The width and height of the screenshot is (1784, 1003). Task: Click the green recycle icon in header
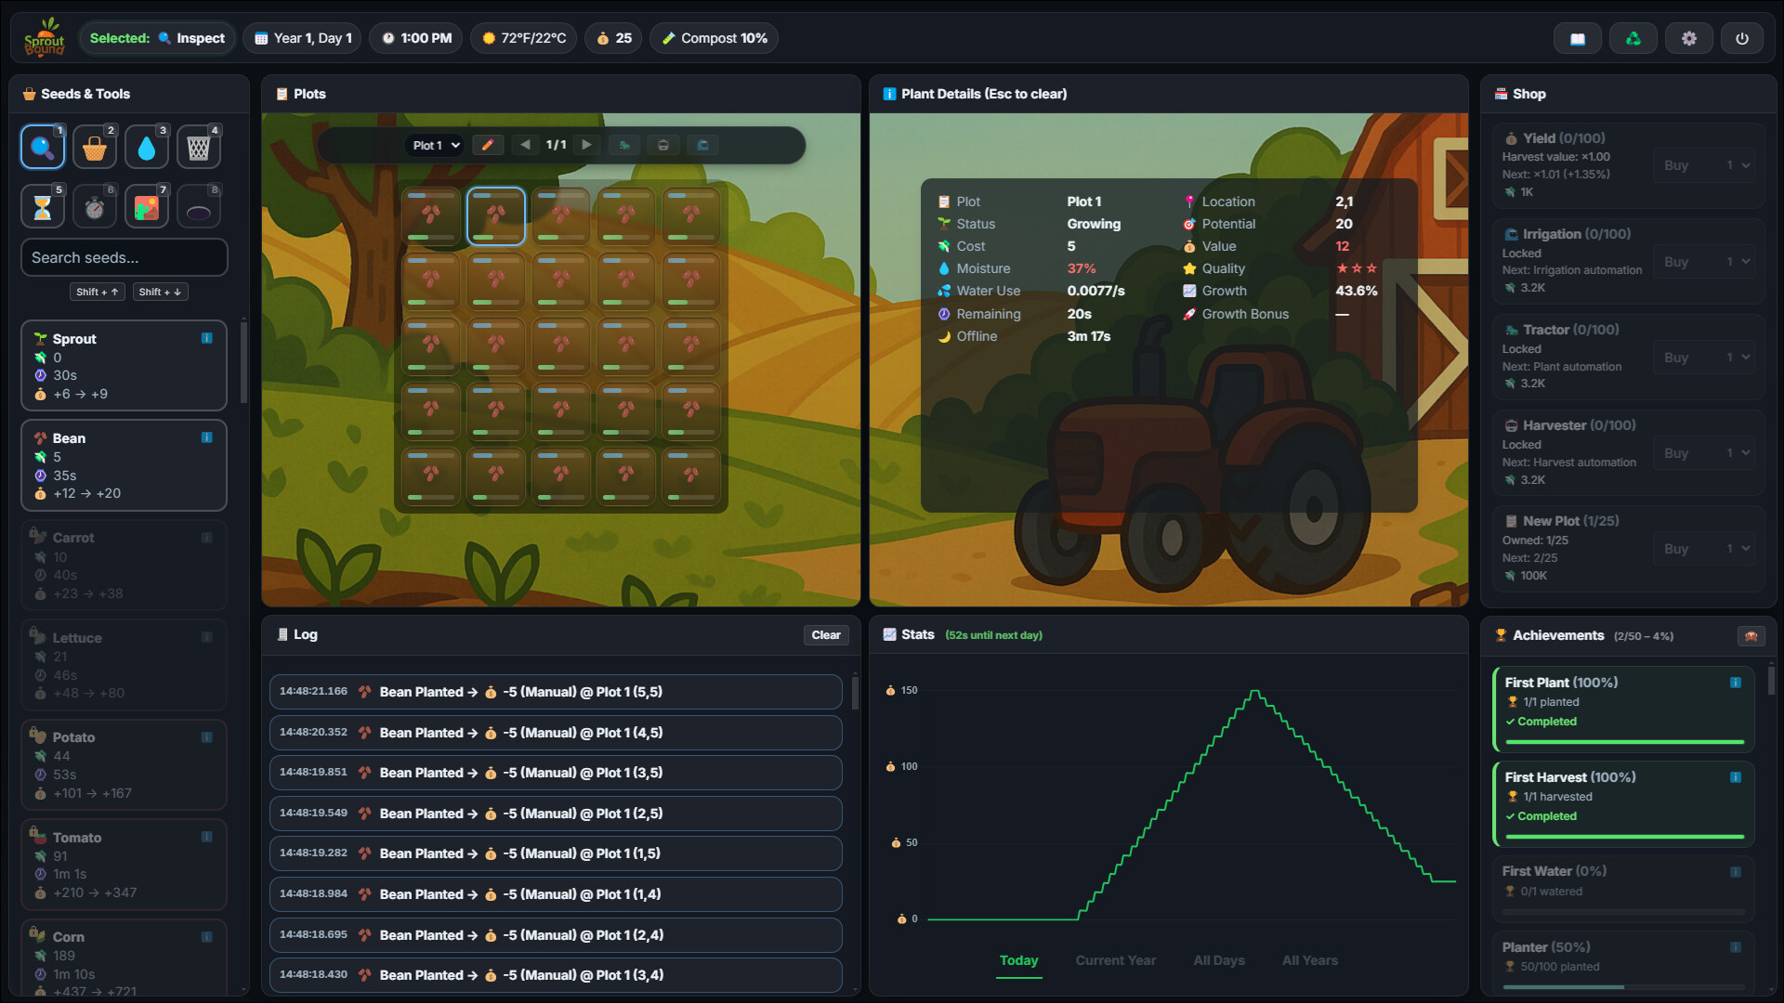(1633, 39)
